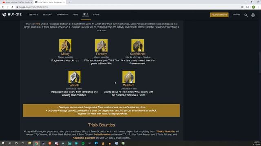Click the Play Destiny 2 button

coord(219,15)
